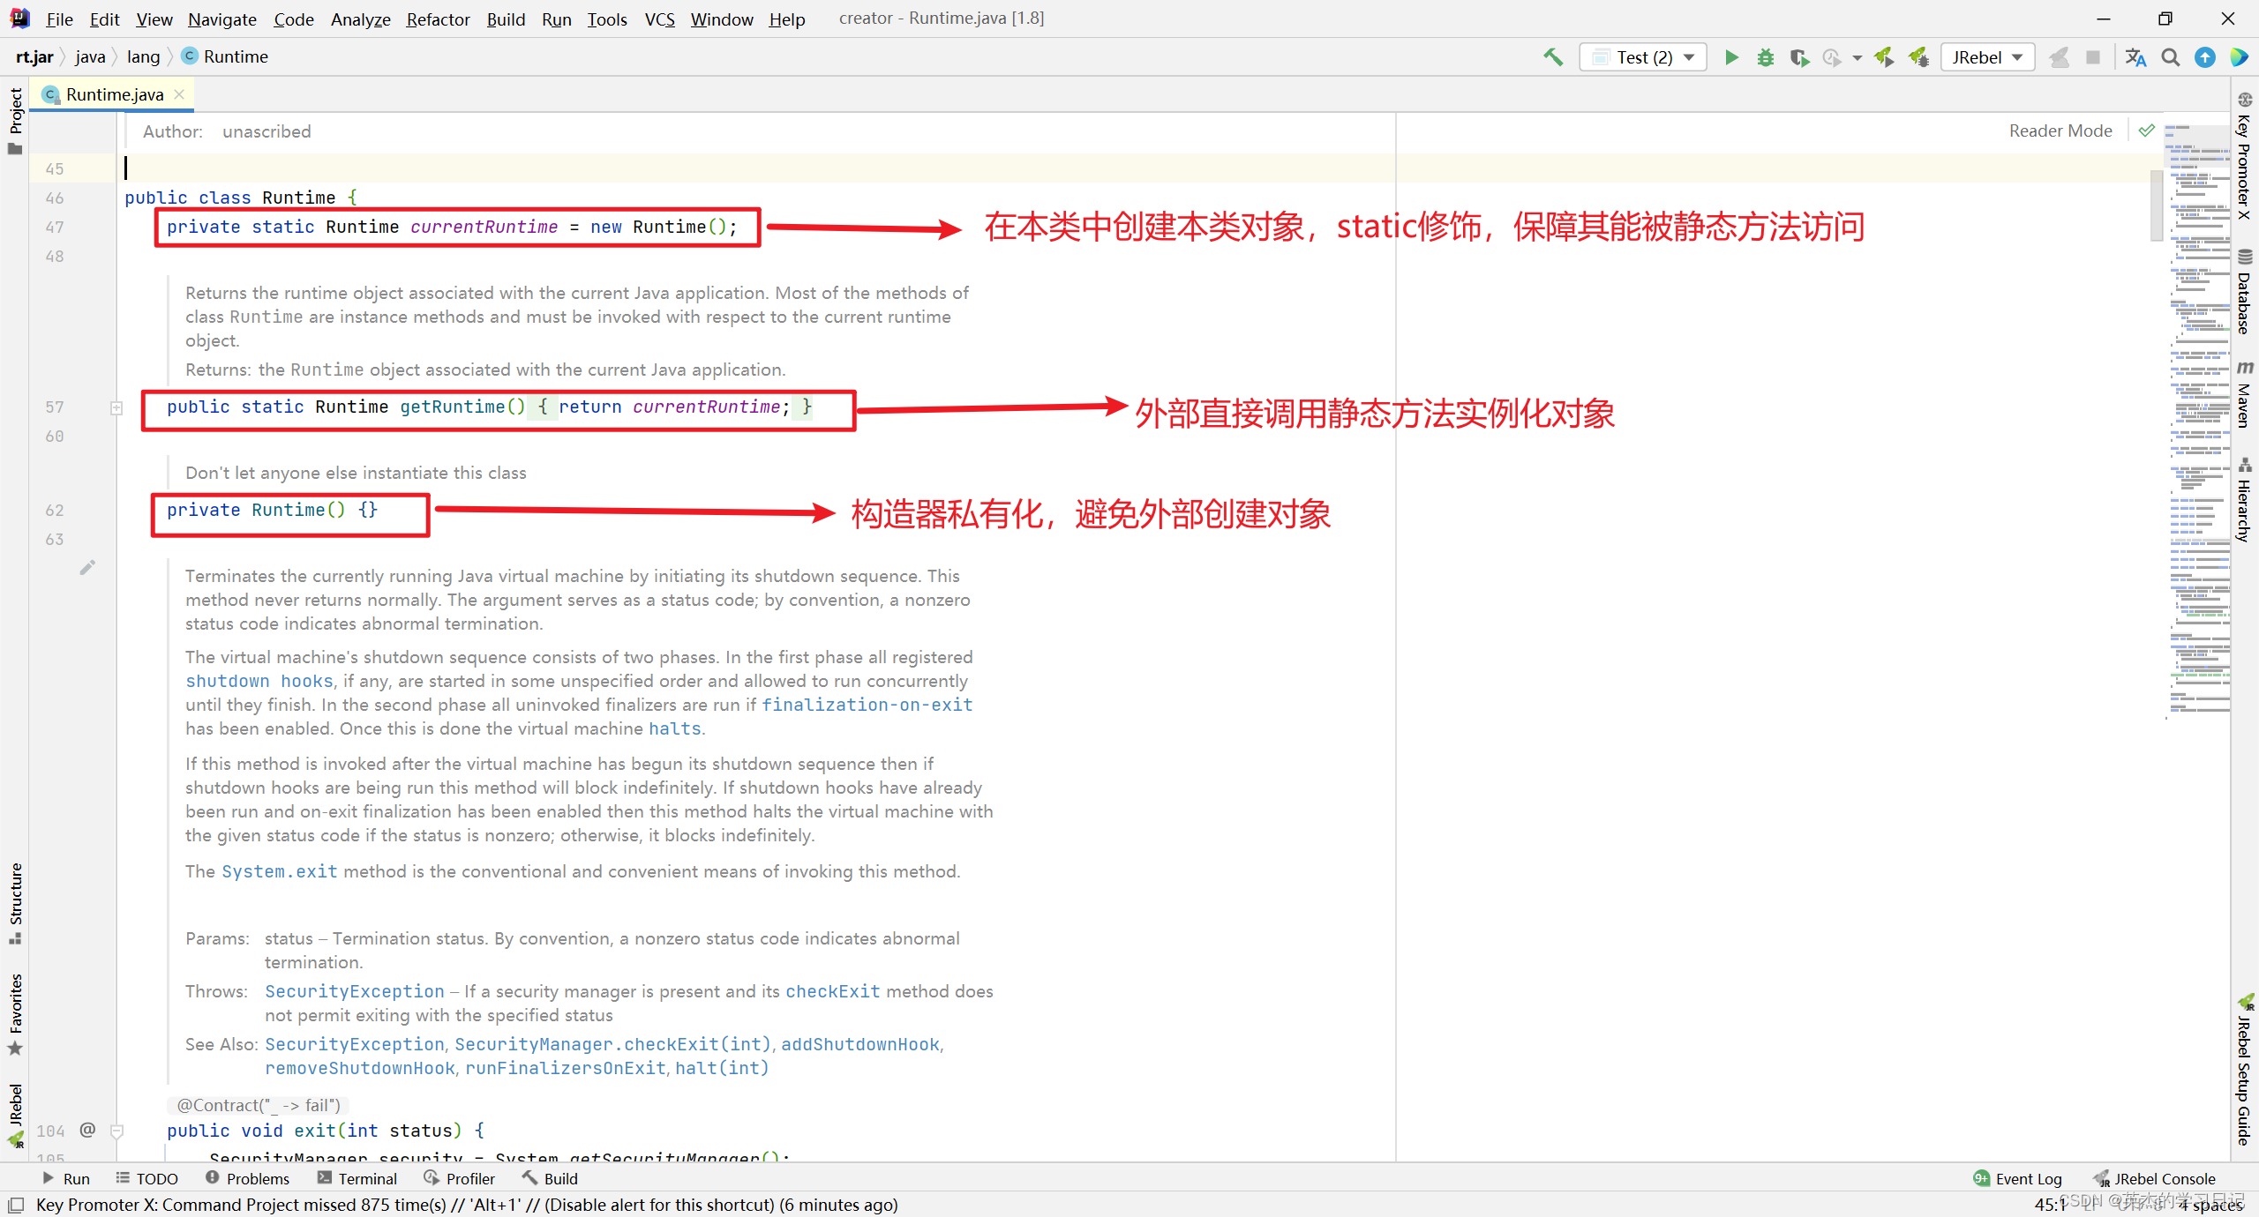Toggle the tool windows button in the status bar
Image resolution: width=2259 pixels, height=1217 pixels.
[16, 1205]
